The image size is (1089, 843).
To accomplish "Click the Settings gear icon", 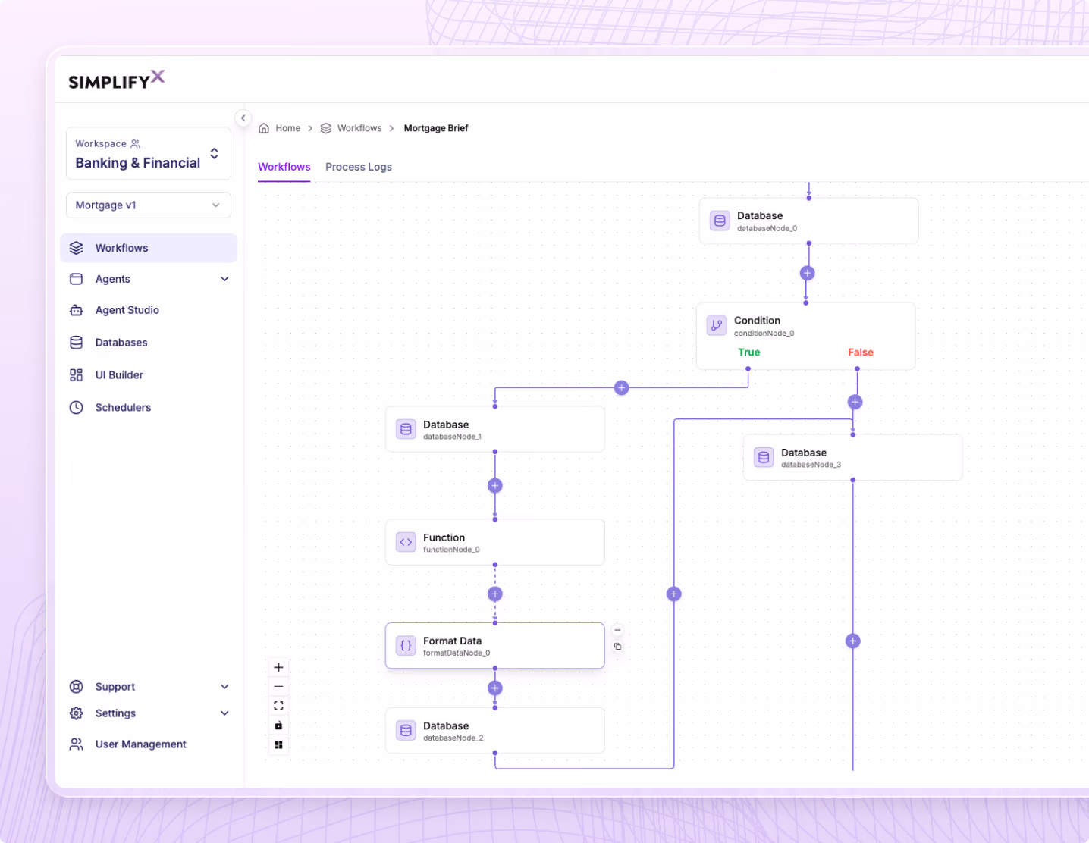I will pos(76,713).
